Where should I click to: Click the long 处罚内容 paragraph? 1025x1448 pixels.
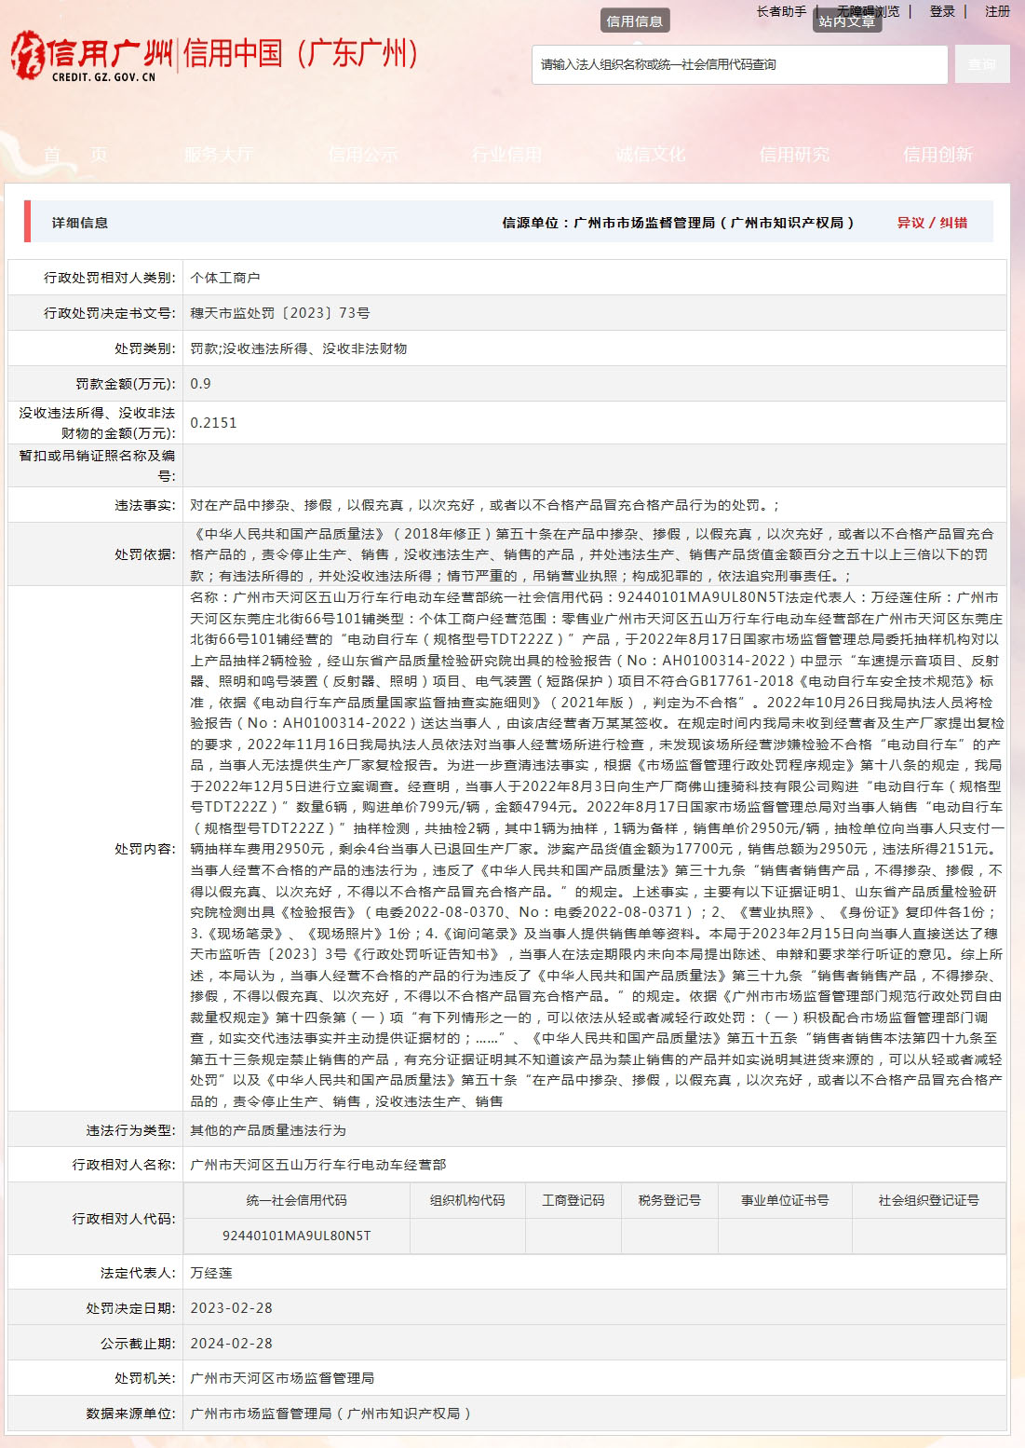coord(597,849)
